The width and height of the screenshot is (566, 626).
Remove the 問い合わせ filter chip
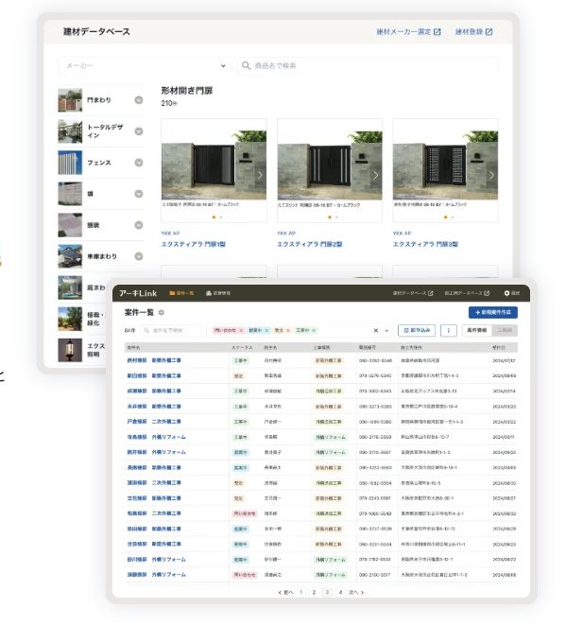241,330
